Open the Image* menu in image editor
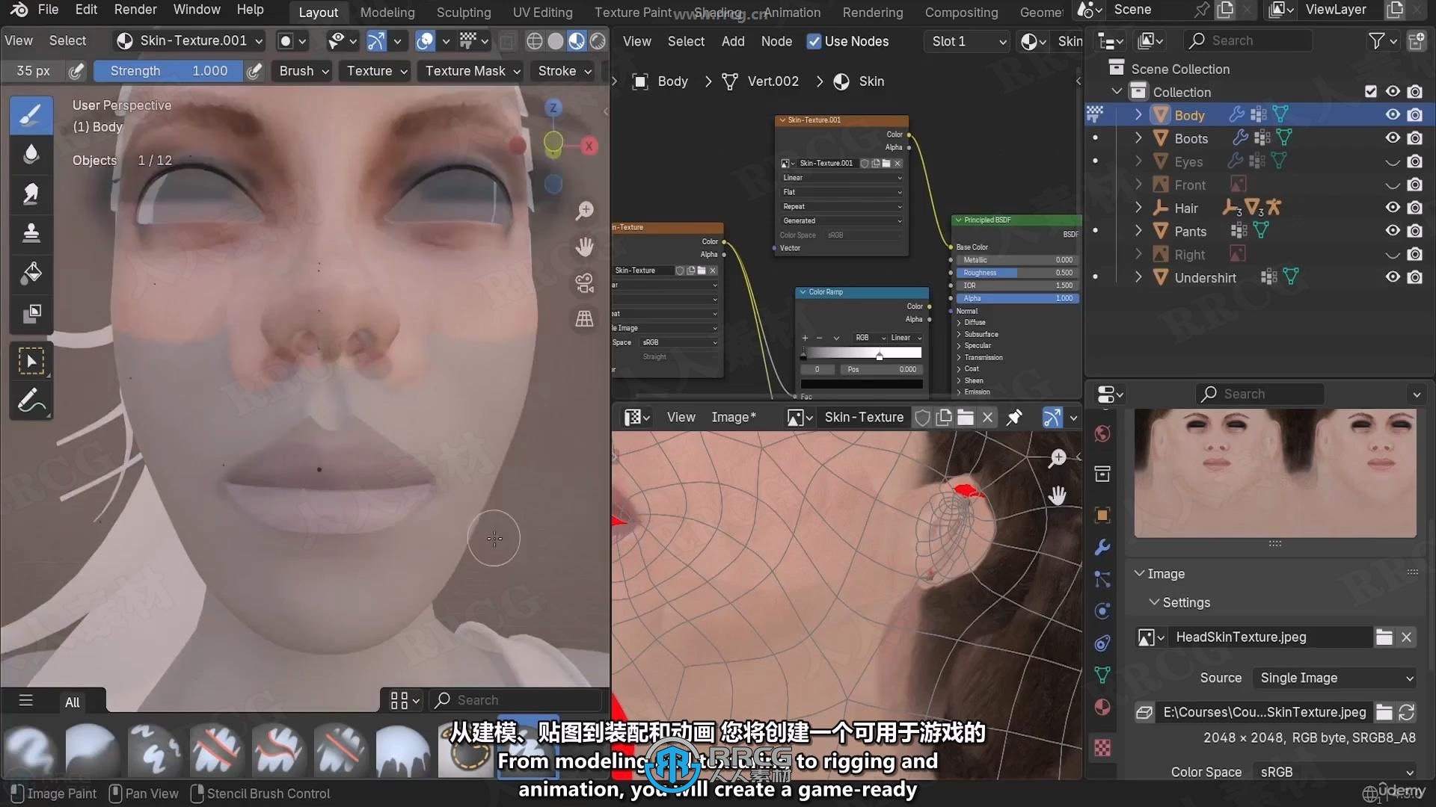The width and height of the screenshot is (1436, 807). pos(733,417)
